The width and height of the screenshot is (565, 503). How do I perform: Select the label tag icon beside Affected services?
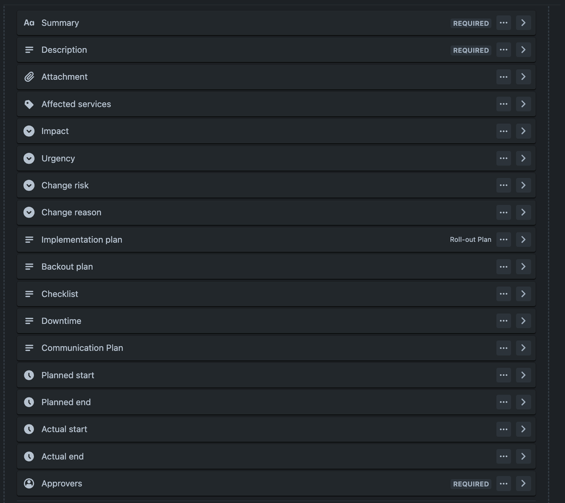tap(29, 103)
